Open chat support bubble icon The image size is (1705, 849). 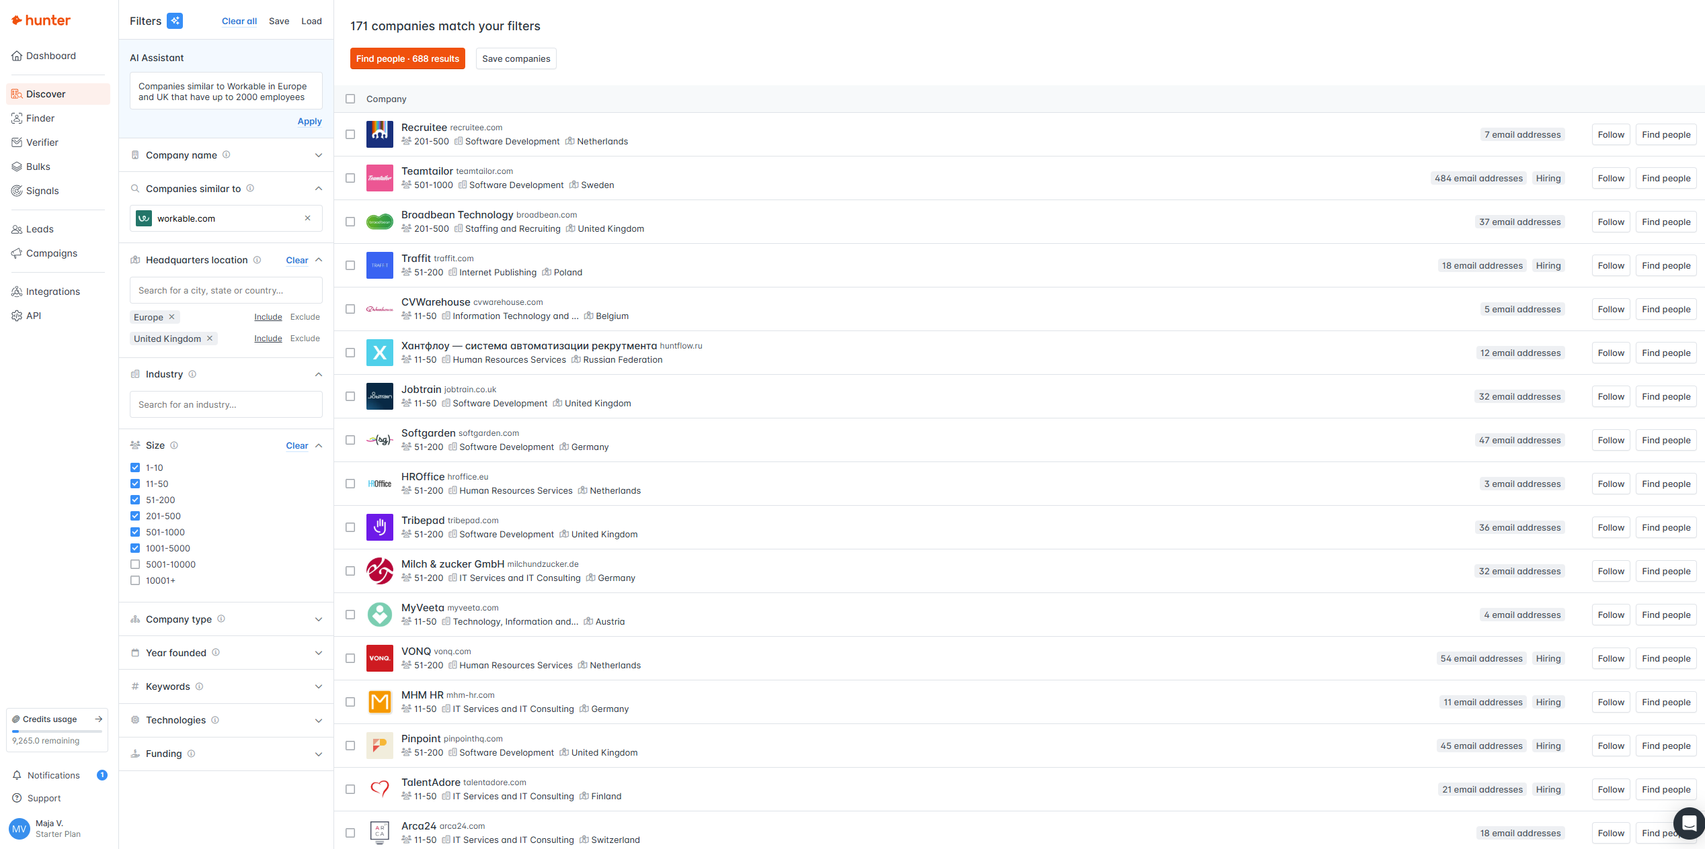(1688, 823)
